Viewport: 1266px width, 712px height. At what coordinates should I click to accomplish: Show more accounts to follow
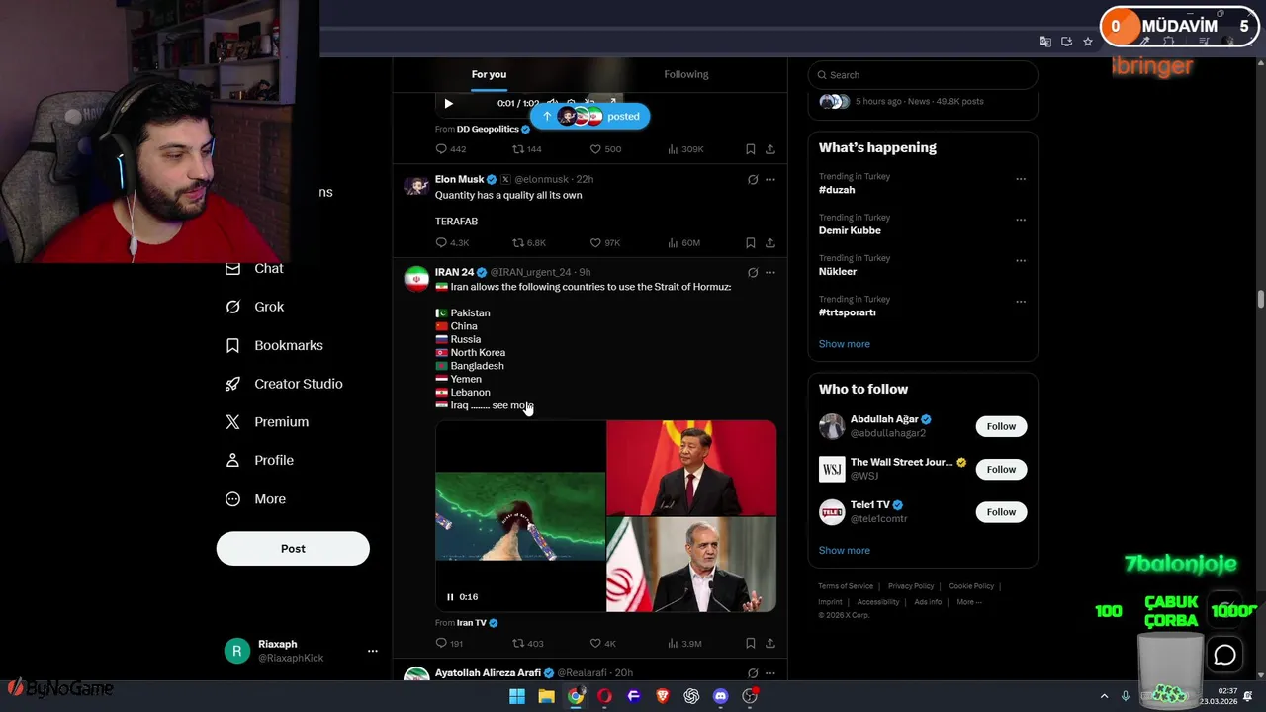845,551
